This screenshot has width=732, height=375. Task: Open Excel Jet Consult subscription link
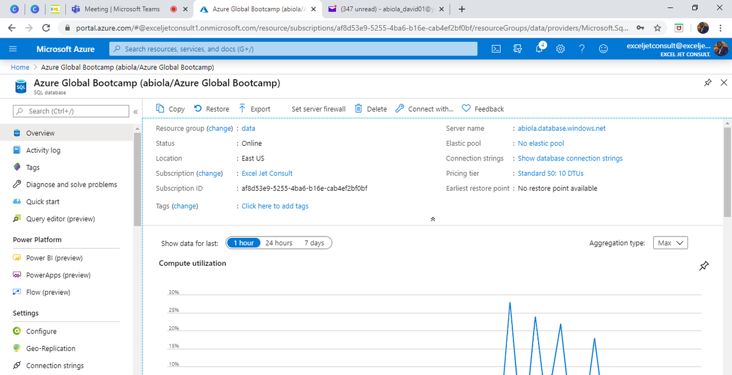click(267, 173)
